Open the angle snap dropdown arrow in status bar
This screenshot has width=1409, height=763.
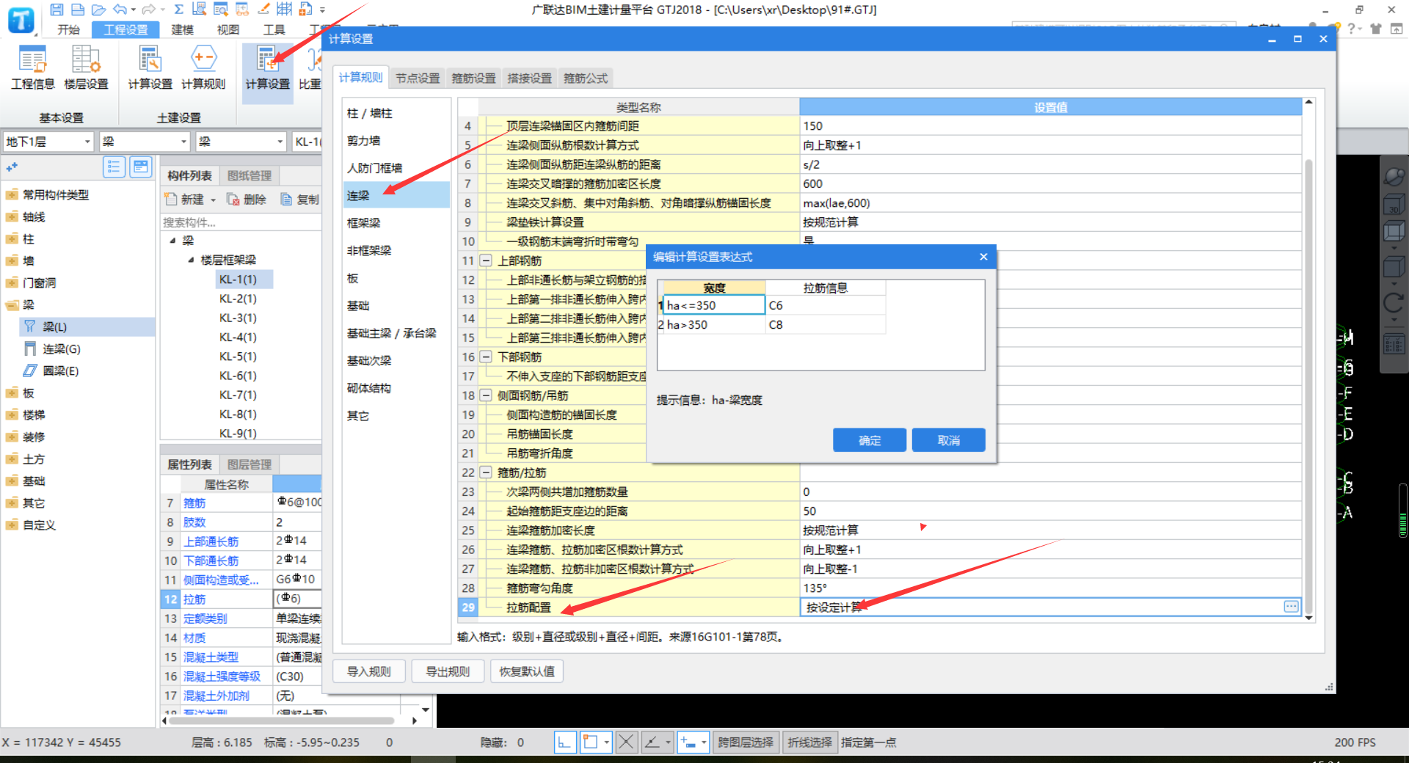tap(668, 742)
